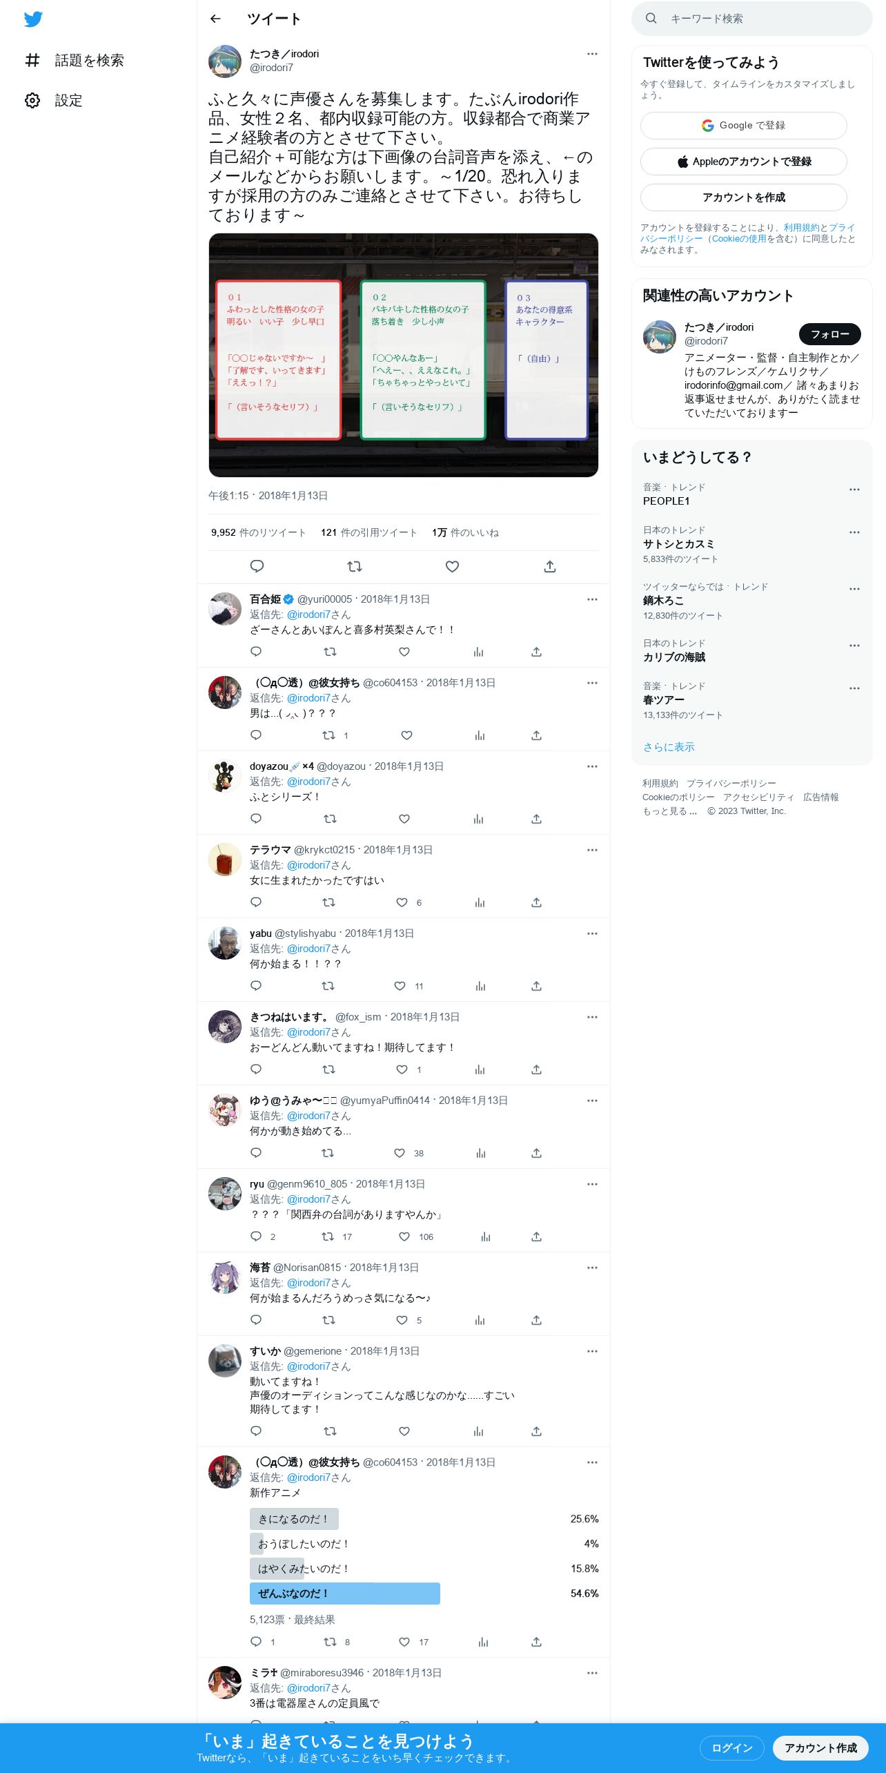886x1773 pixels.
Task: Like テラウマ's reply with 6 likes
Action: click(x=402, y=902)
